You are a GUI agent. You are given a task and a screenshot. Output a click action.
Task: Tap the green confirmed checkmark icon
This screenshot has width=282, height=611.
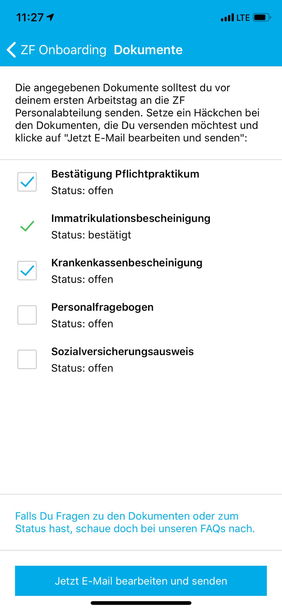[27, 226]
